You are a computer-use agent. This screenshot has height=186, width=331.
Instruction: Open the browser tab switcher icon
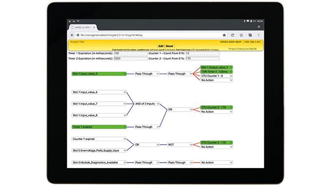[250, 35]
